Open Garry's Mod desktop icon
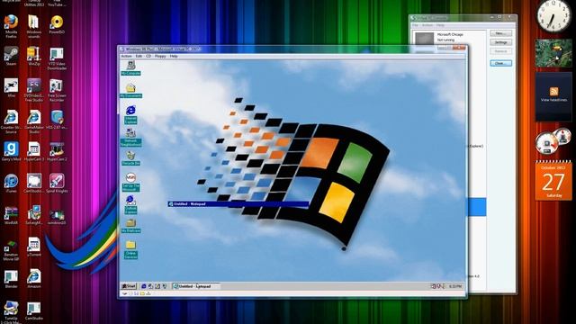The width and height of the screenshot is (576, 324). tap(11, 151)
